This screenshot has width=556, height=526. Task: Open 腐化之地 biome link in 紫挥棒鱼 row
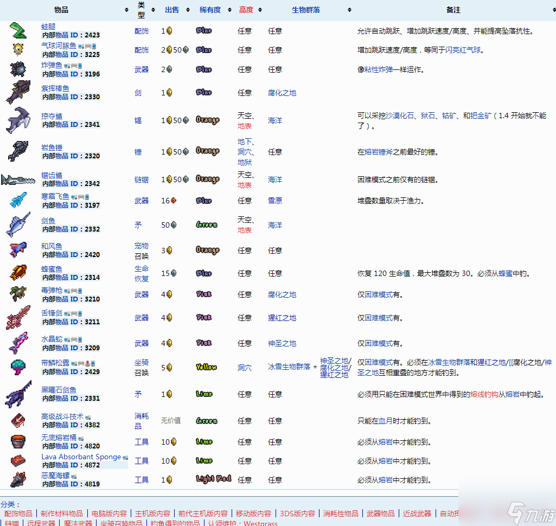282,93
